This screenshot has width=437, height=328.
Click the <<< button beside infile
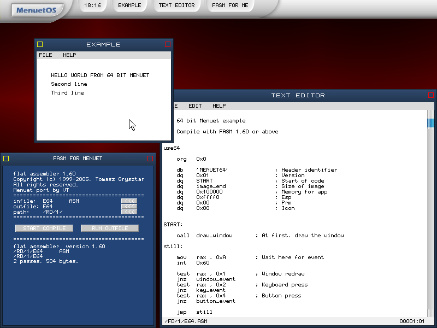pos(129,201)
